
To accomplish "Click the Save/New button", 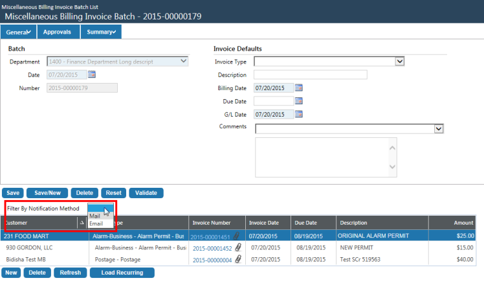I will click(x=47, y=193).
